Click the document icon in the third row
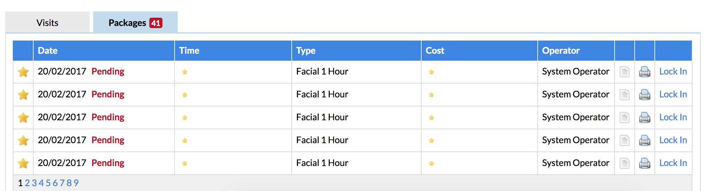The image size is (714, 191). click(624, 118)
